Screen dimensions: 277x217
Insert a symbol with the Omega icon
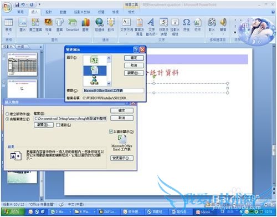(186, 24)
